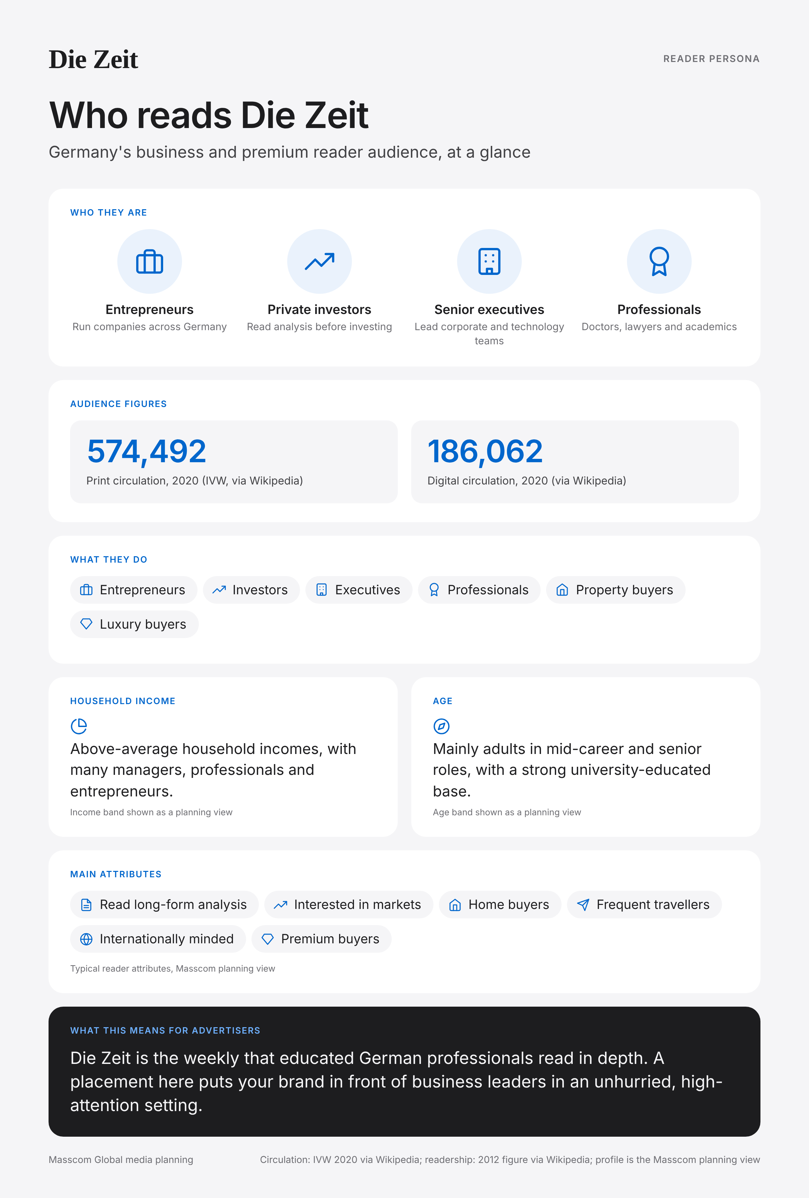
Task: Click the Who reads Die Zeit headline
Action: point(209,115)
